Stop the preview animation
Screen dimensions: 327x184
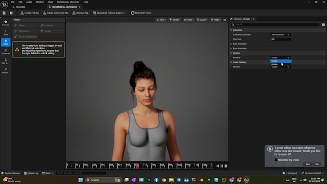click(226, 166)
